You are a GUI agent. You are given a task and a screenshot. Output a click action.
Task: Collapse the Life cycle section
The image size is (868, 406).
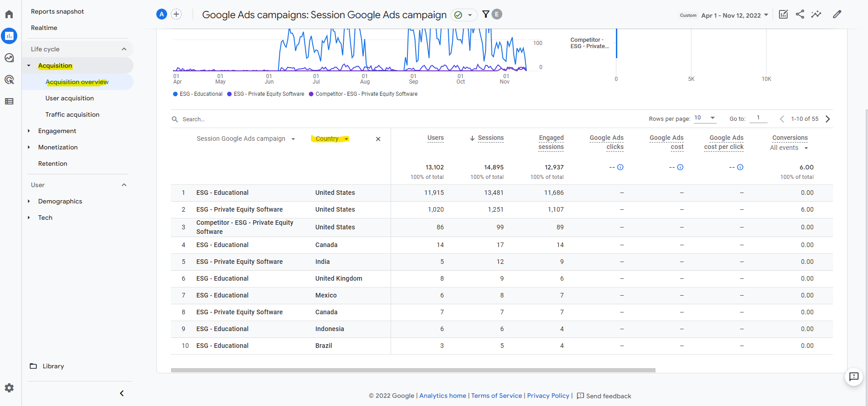pyautogui.click(x=124, y=49)
